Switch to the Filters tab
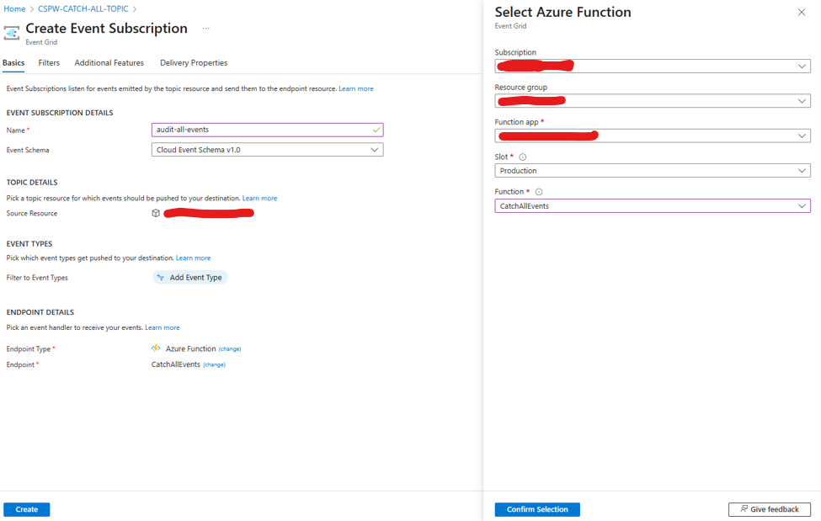Image resolution: width=821 pixels, height=521 pixels. pos(49,63)
